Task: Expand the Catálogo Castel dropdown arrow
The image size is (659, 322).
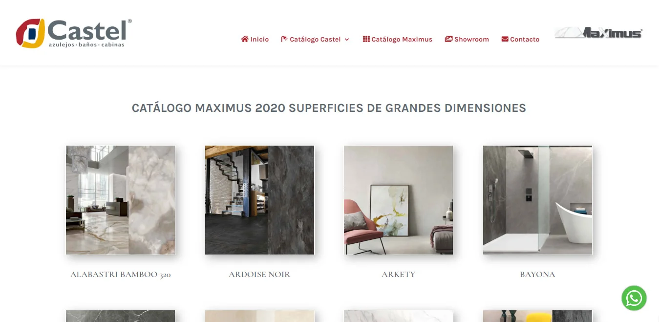Action: 347,40
